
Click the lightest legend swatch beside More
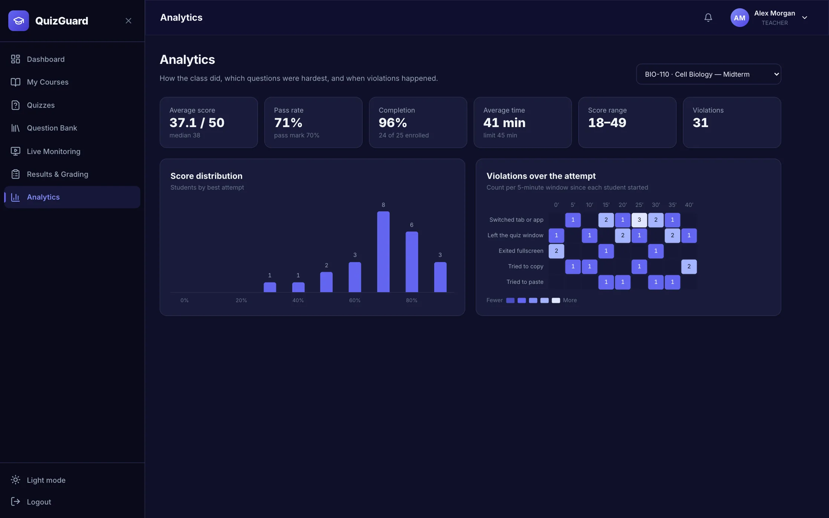coord(556,300)
